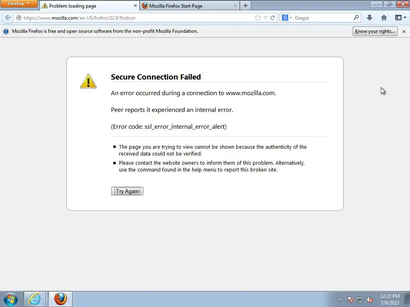Launch Internet Explorer from the taskbar
The width and height of the screenshot is (410, 307).
34,299
